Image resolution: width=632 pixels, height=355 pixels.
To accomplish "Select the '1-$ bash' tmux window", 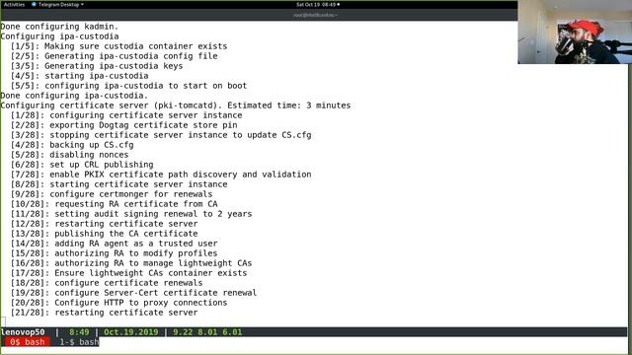I will [79, 342].
